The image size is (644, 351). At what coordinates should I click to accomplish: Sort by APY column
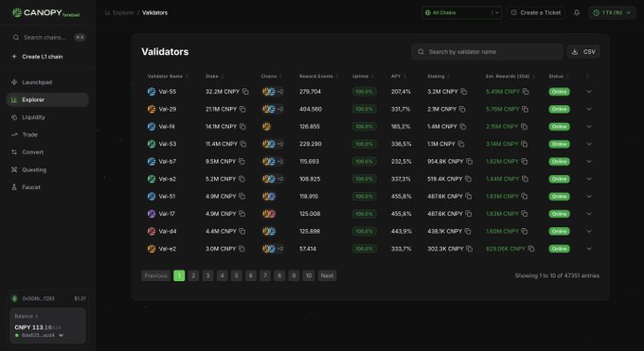pos(399,77)
